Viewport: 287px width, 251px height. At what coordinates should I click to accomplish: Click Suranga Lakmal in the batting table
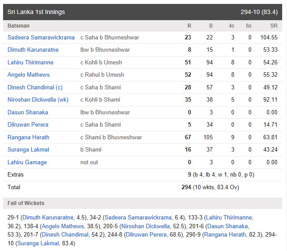[28, 150]
